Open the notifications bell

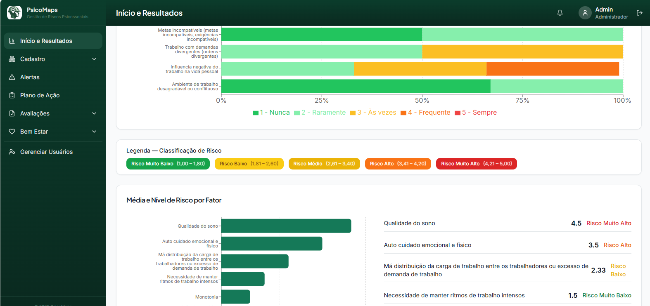coord(560,13)
